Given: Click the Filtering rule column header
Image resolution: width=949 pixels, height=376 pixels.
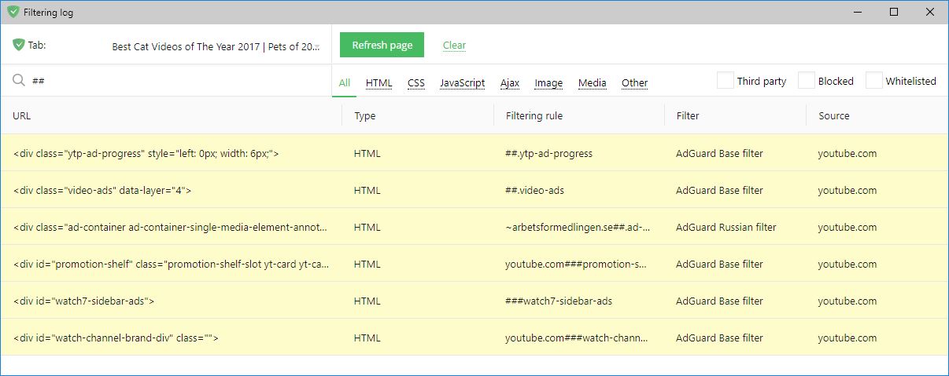Looking at the screenshot, I should click(x=534, y=115).
